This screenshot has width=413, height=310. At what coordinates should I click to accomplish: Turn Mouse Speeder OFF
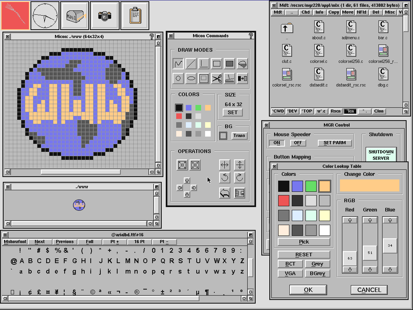[x=298, y=143]
